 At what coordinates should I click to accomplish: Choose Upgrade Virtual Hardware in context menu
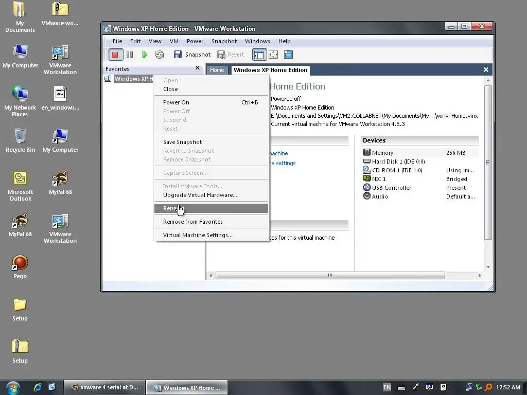[212, 195]
